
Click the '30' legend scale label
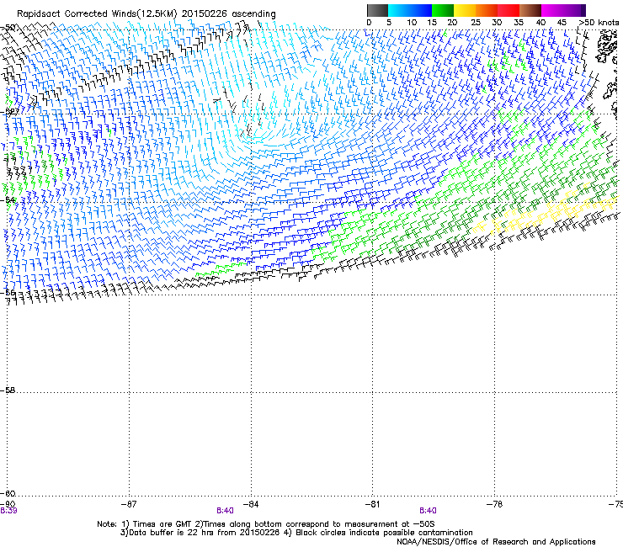pos(497,23)
